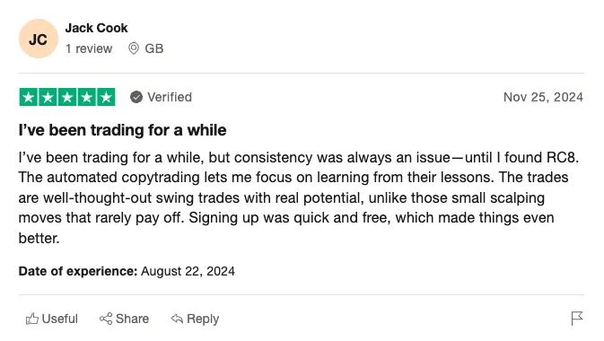Click the fifth green star
Screen dimensions: 604x341
click(106, 97)
